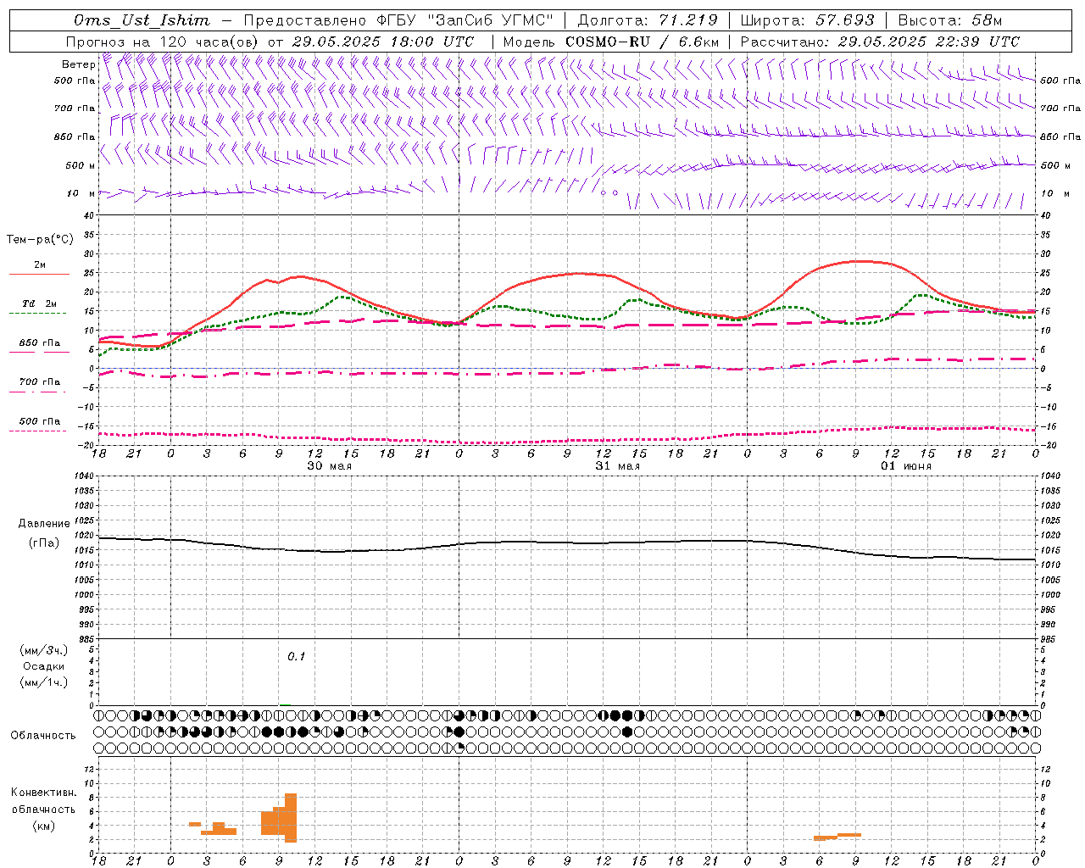Click the (гПа) pressure unit label
1085x868 pixels.
coord(43,542)
